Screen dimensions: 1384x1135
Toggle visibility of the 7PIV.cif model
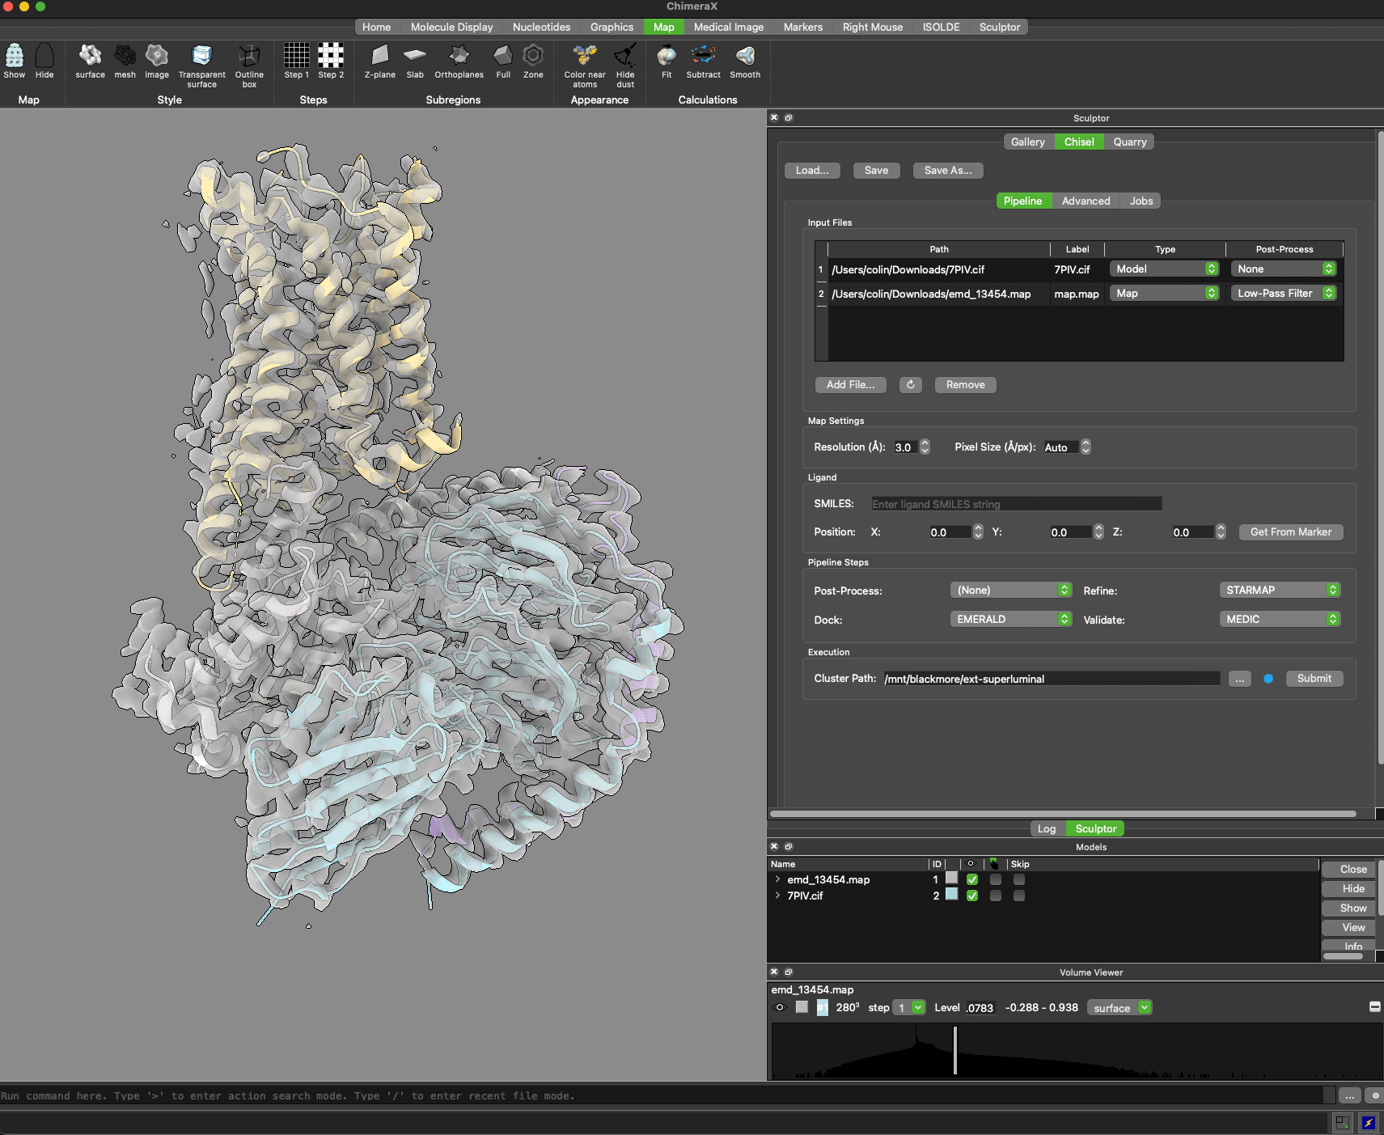coord(972,896)
